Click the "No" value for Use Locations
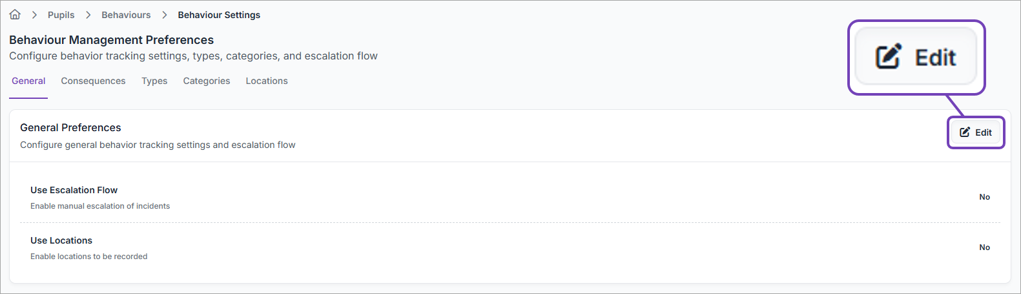 [x=984, y=247]
